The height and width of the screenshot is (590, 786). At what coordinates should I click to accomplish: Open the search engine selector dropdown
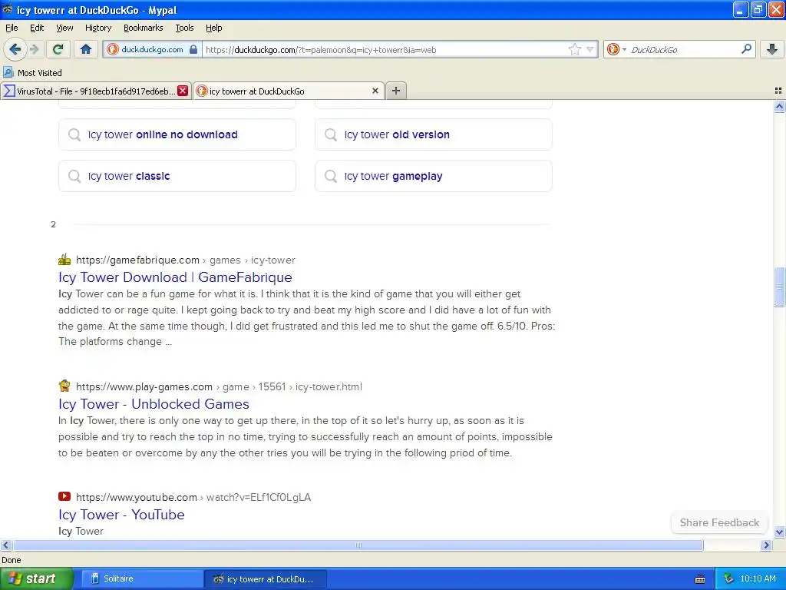(616, 49)
